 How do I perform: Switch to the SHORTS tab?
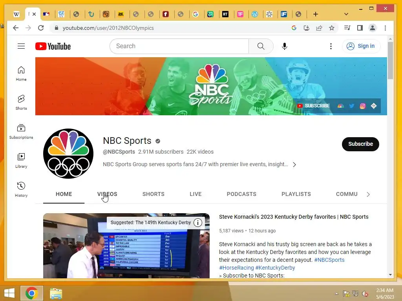point(153,194)
